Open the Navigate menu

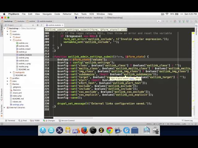click(47, 14)
